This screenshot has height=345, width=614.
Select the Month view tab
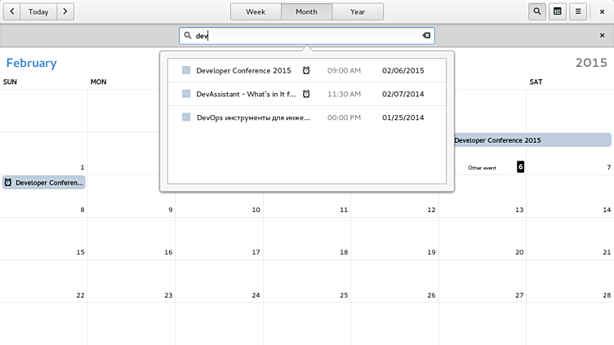306,11
